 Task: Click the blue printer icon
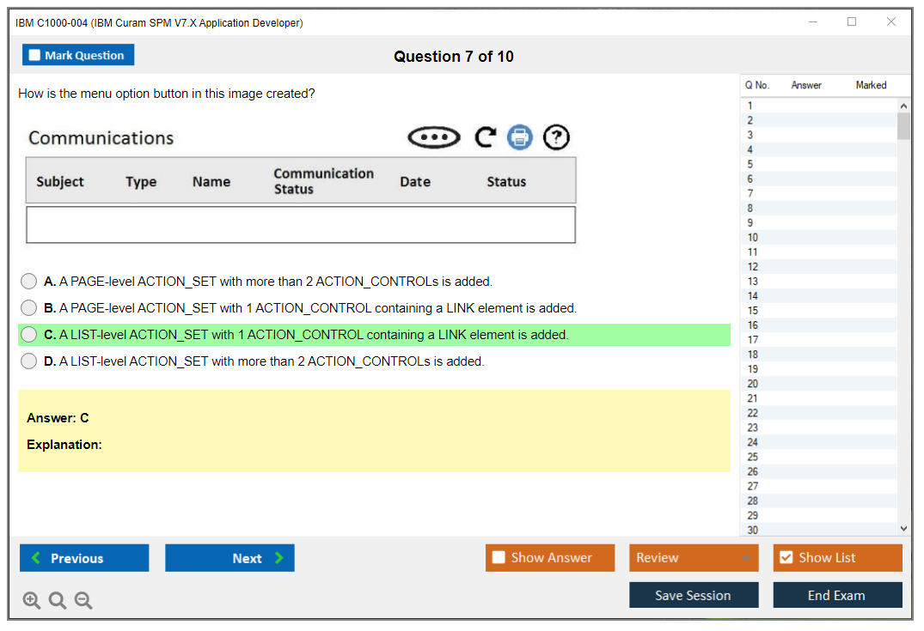[x=519, y=137]
